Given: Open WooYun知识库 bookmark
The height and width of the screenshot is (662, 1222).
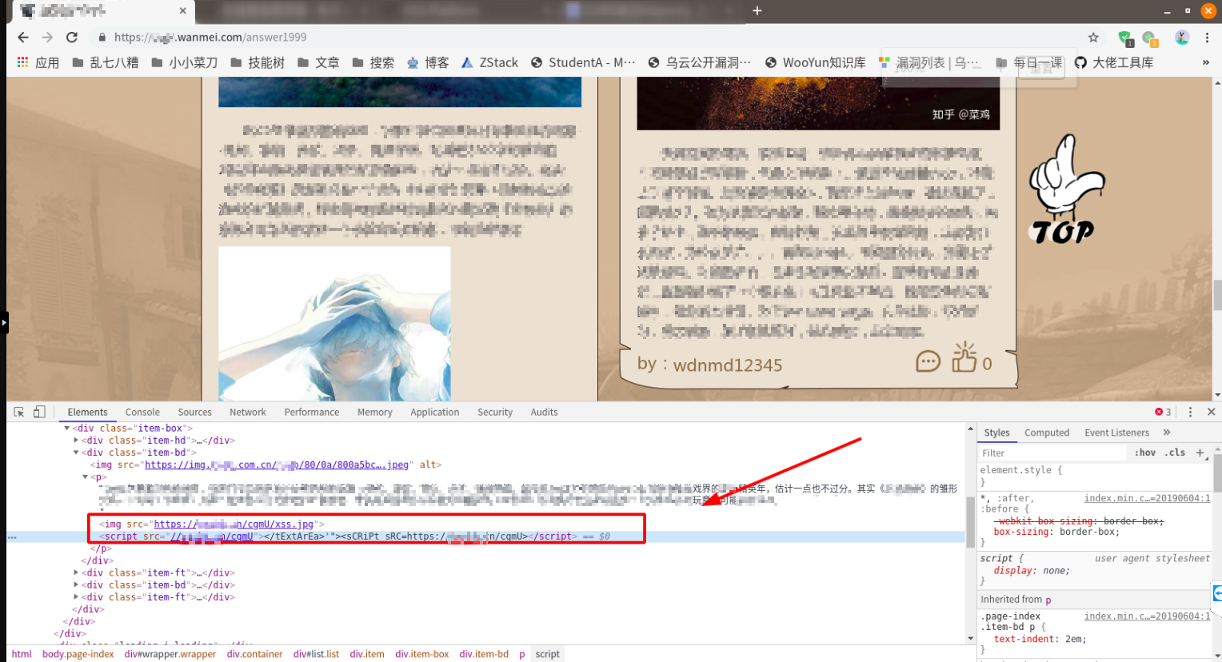Looking at the screenshot, I should tap(815, 62).
